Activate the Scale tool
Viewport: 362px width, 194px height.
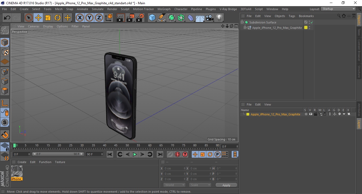point(48,18)
